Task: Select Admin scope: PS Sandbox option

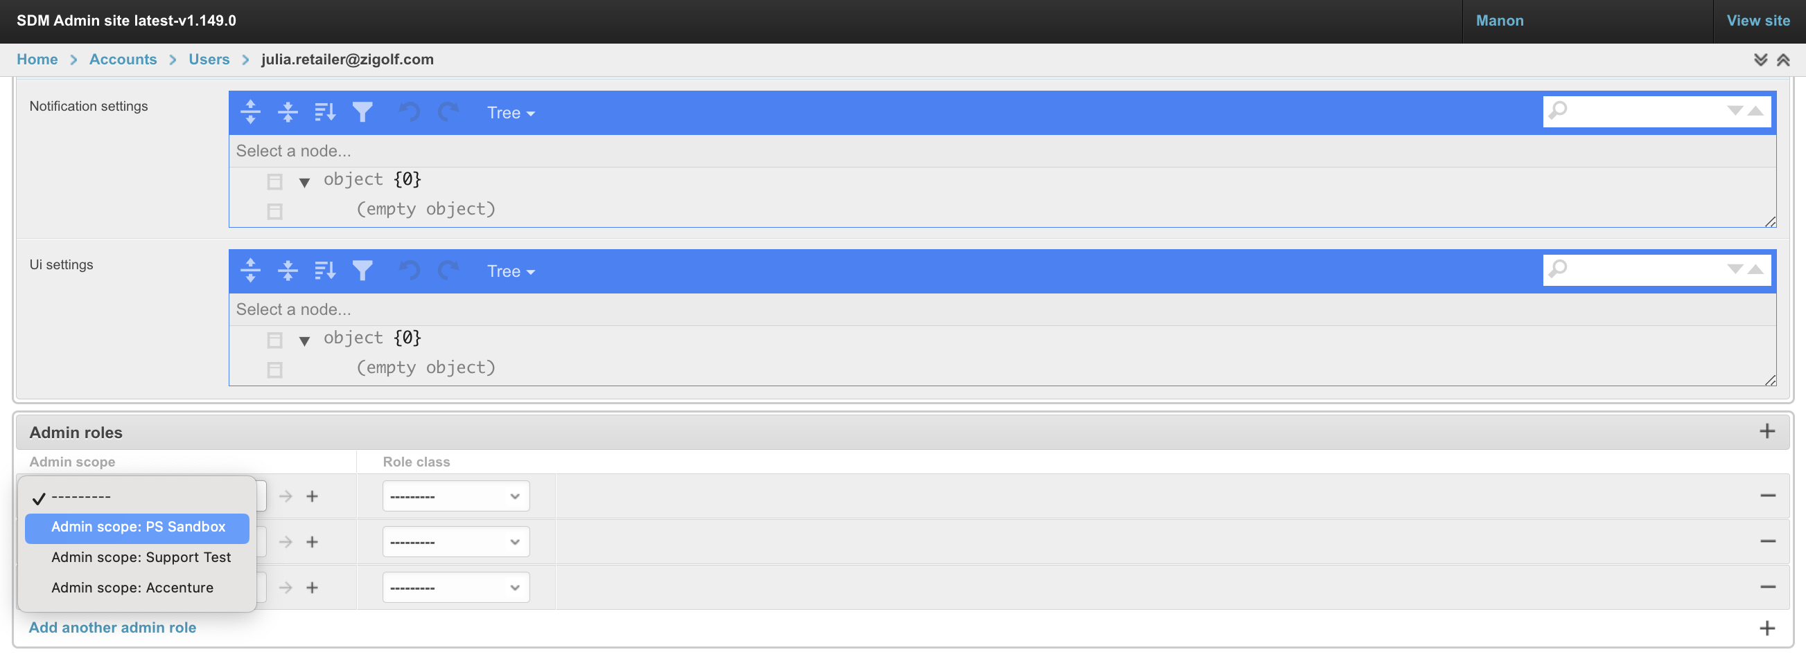Action: (137, 527)
